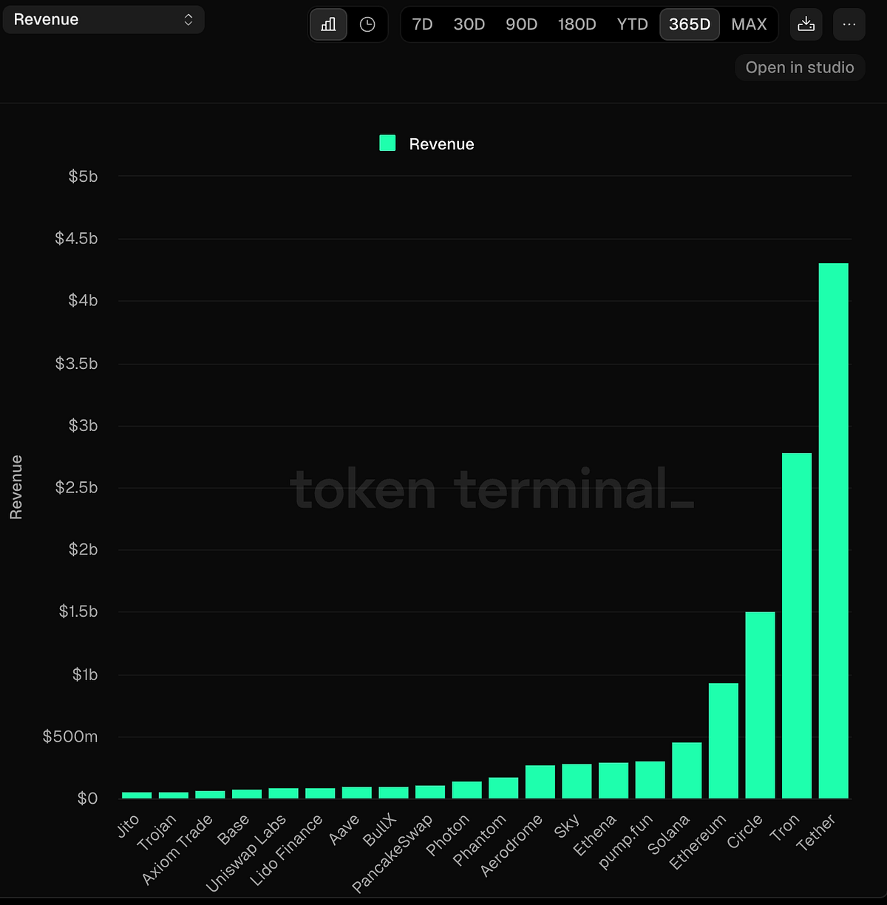Select the 365D time range
The width and height of the screenshot is (887, 905).
[x=690, y=24]
